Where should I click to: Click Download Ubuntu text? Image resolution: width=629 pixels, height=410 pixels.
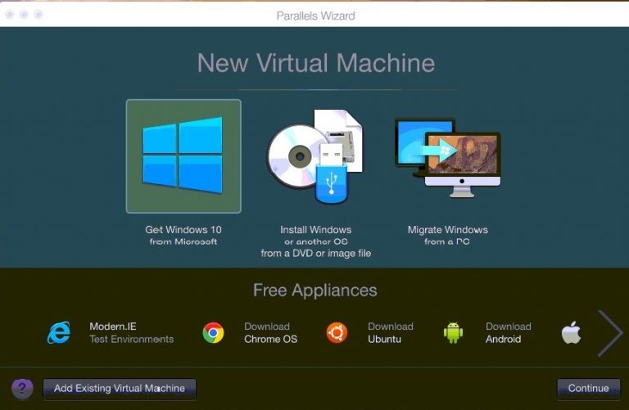tap(391, 332)
